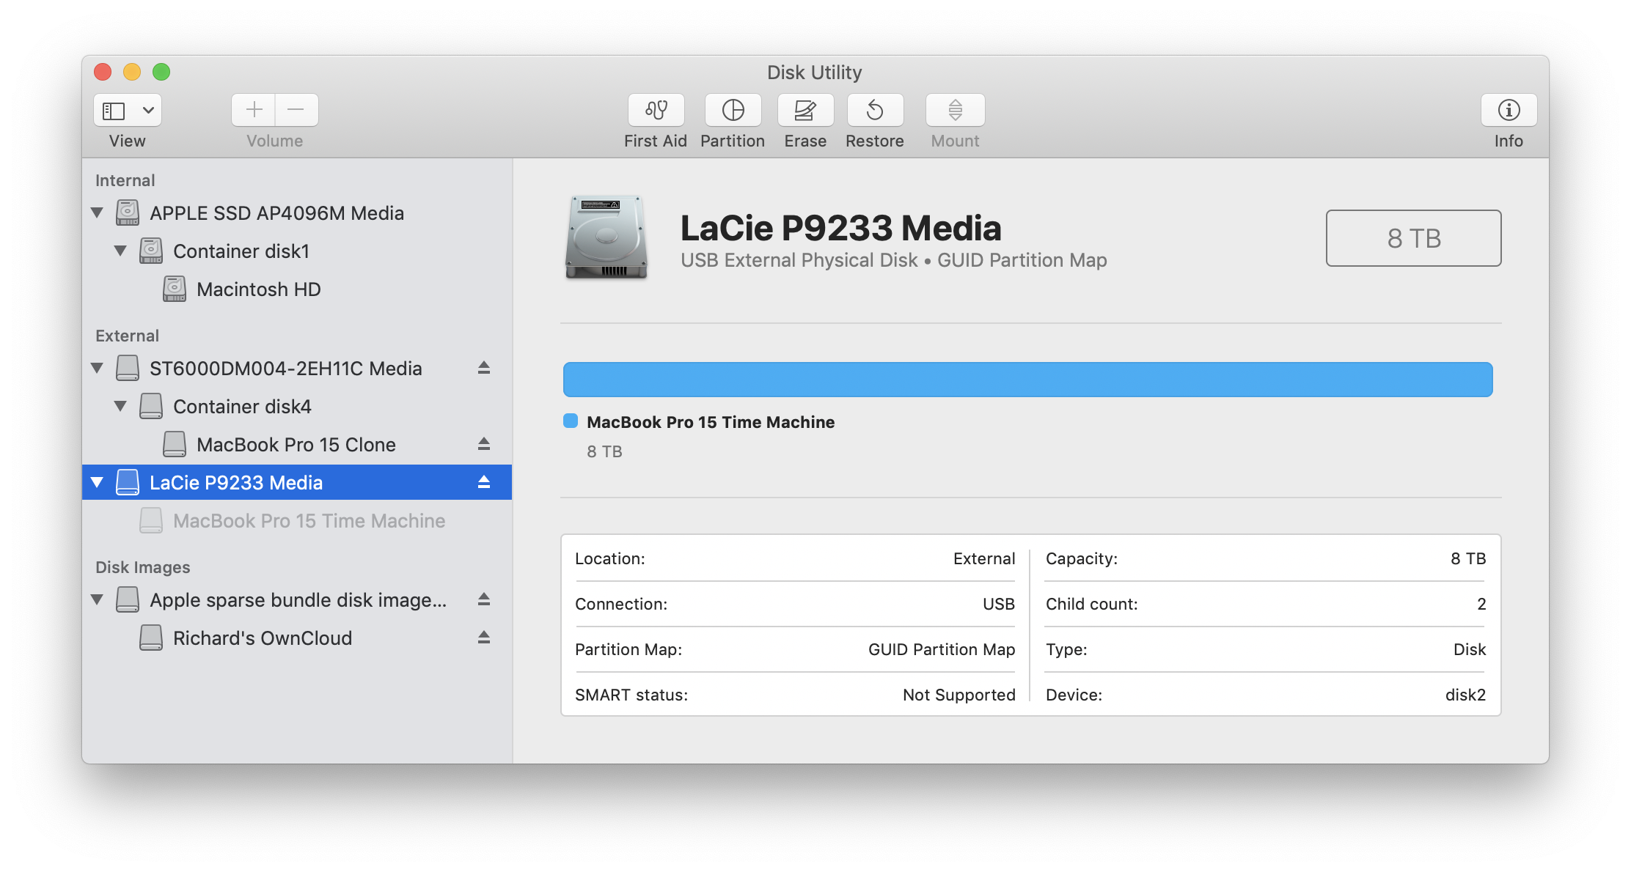This screenshot has height=872, width=1631.
Task: Open the Partition pie-chart tool
Action: [x=733, y=110]
